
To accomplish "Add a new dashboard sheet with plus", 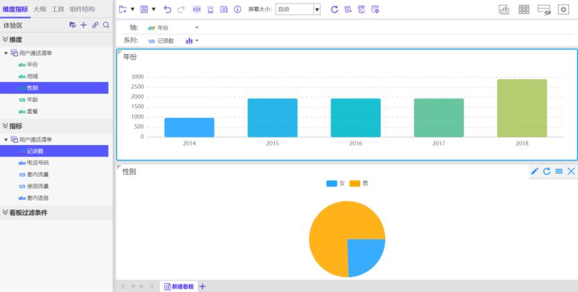I will click(x=202, y=286).
